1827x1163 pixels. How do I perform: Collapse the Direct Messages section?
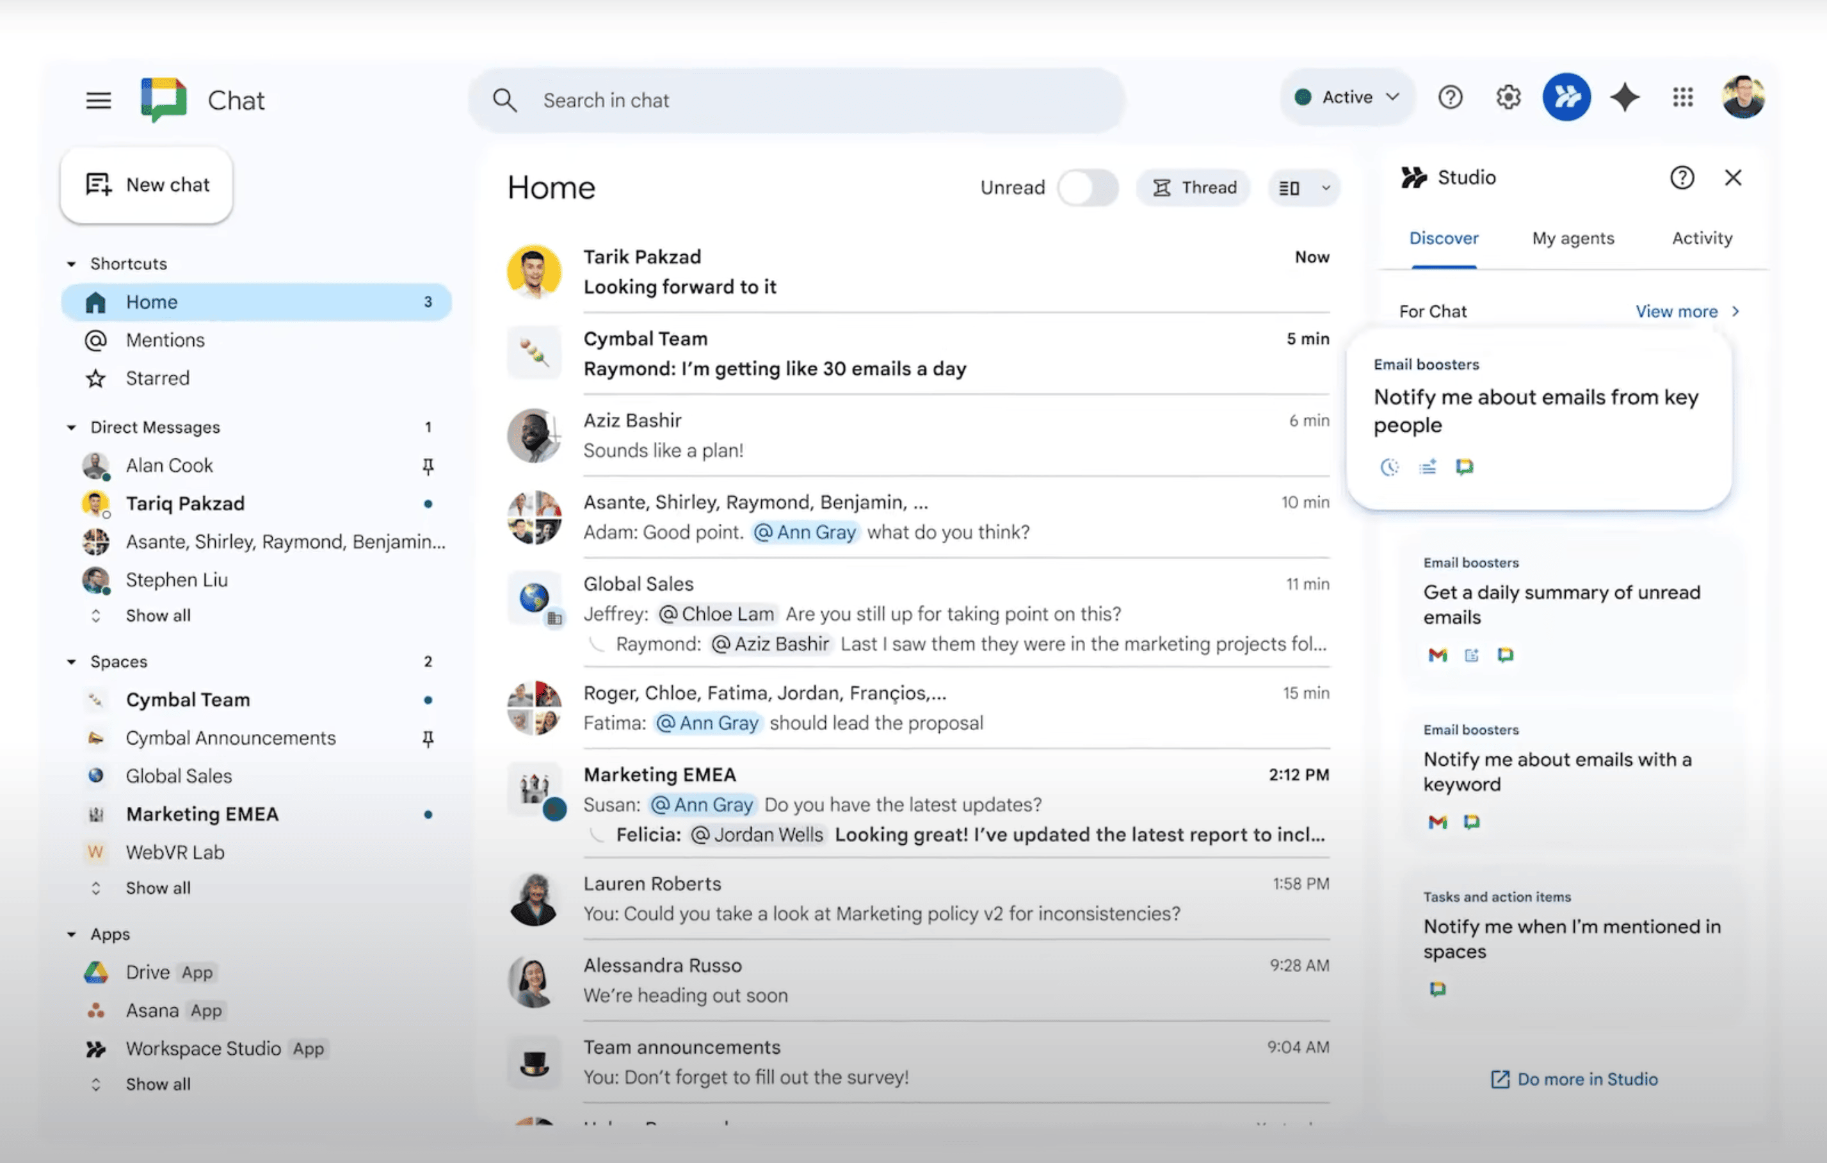click(71, 427)
